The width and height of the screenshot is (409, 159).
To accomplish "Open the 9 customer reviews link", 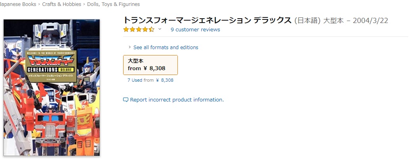I will [x=195, y=29].
